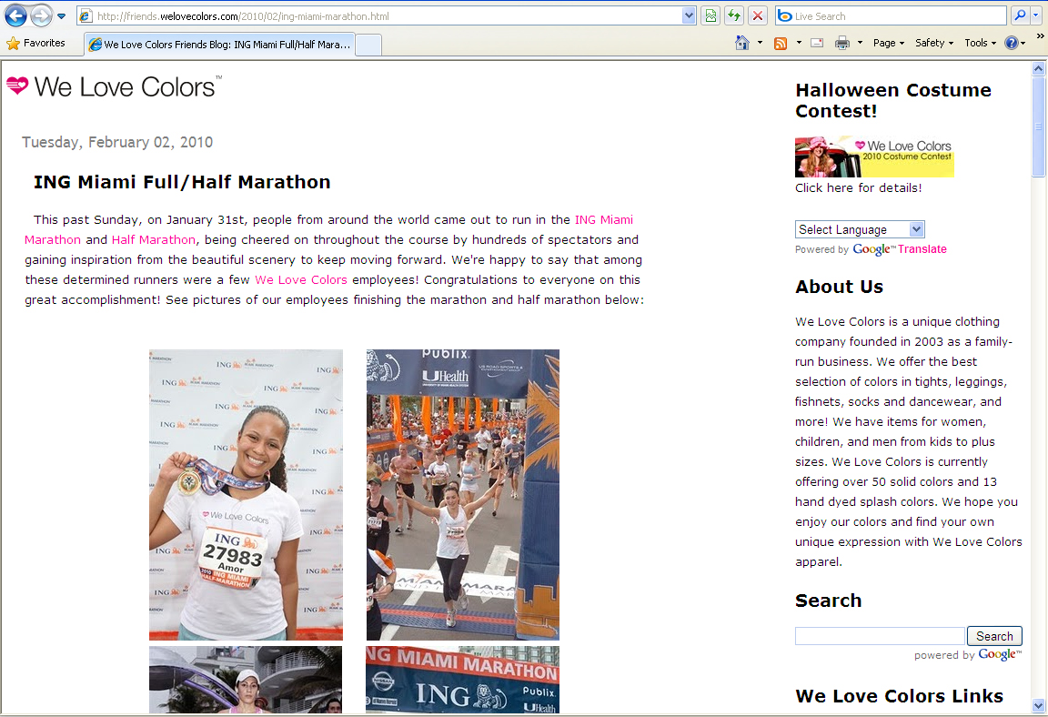Click the 'We Love Colors Links' heading
This screenshot has width=1048, height=717.
click(899, 695)
